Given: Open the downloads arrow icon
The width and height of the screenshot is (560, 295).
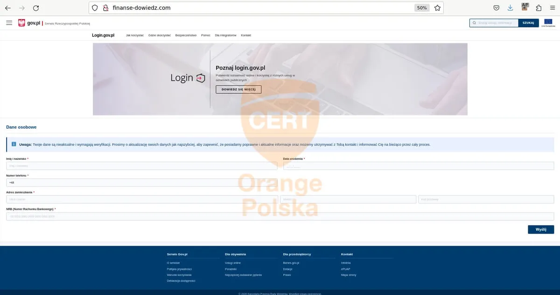Looking at the screenshot, I should (x=511, y=8).
